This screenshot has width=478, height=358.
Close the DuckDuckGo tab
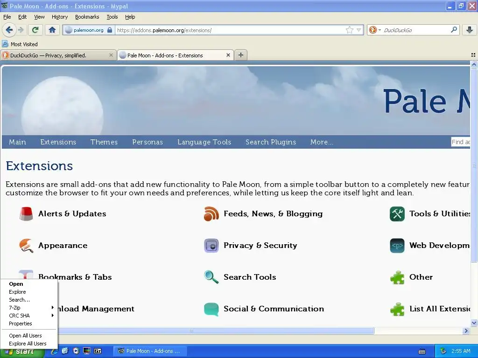tap(111, 55)
